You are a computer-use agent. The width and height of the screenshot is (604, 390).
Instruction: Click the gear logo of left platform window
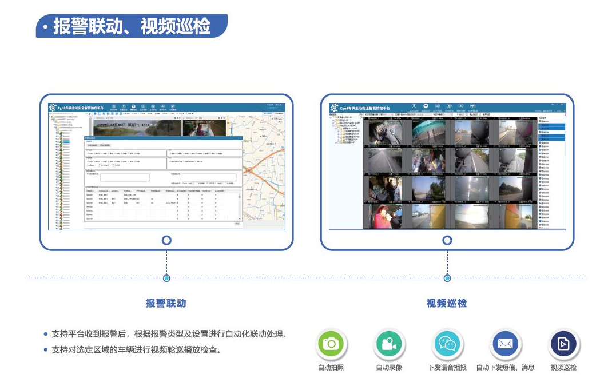click(53, 108)
